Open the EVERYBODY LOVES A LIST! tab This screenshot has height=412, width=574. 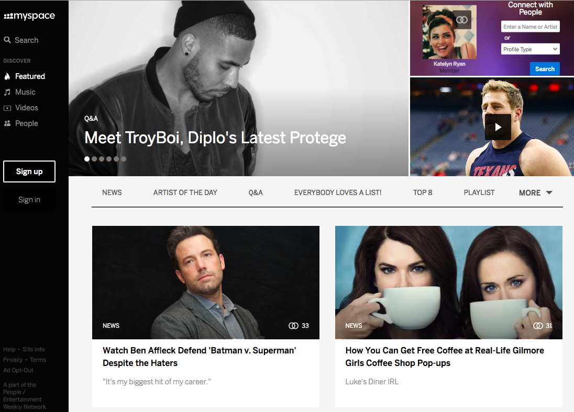point(338,192)
